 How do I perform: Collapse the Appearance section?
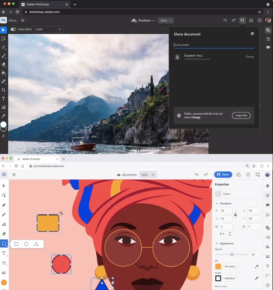point(217,243)
